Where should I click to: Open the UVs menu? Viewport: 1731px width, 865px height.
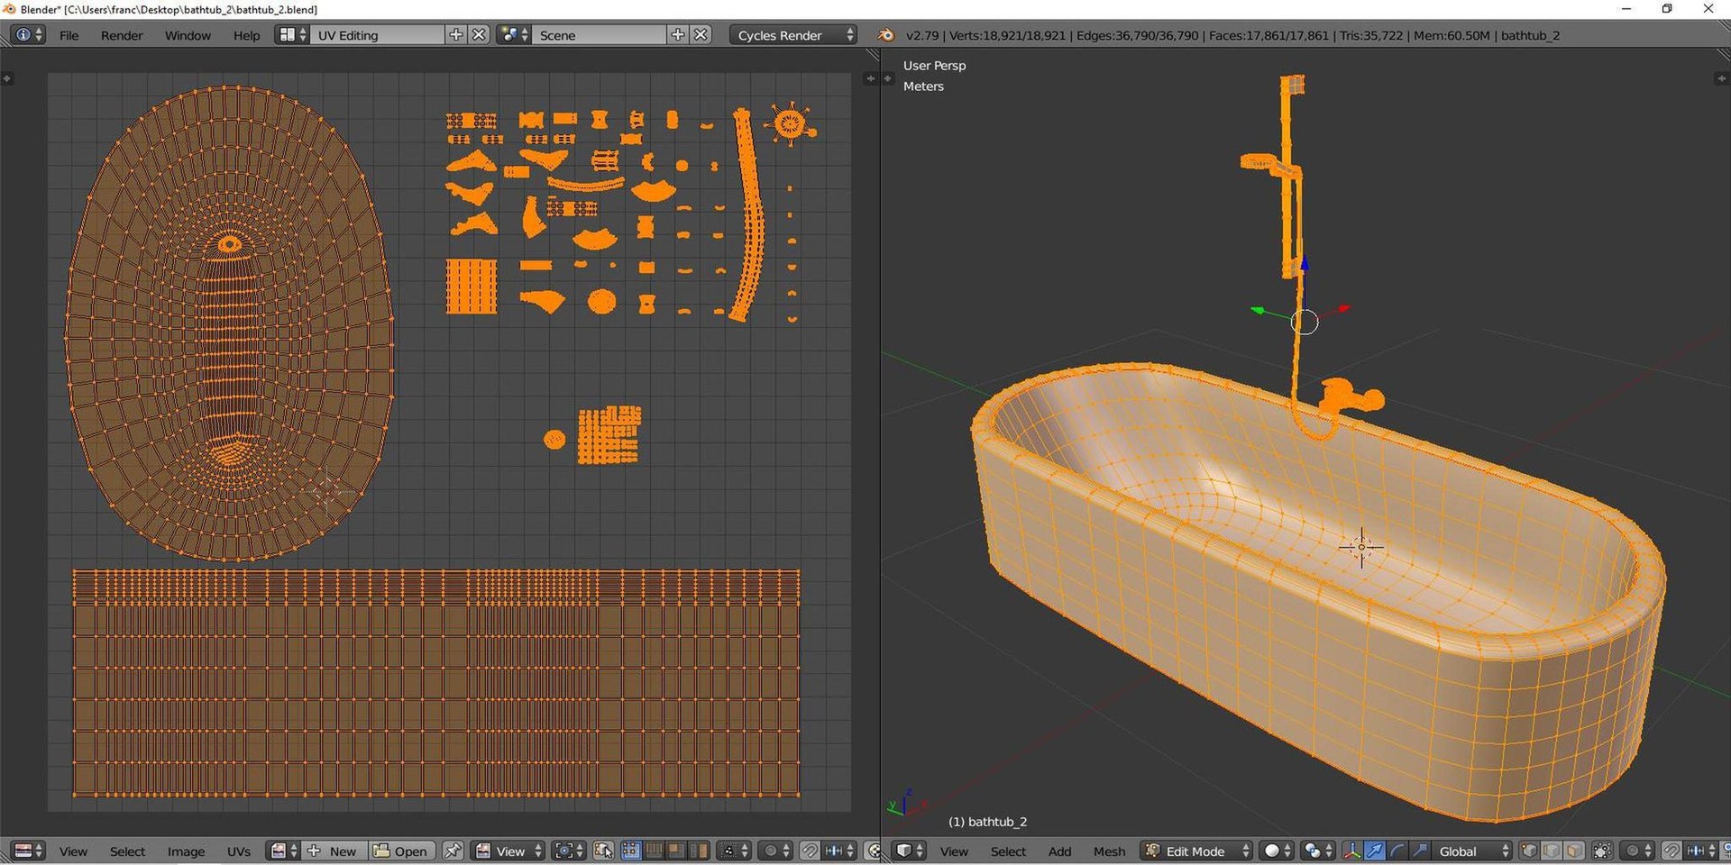tap(239, 851)
